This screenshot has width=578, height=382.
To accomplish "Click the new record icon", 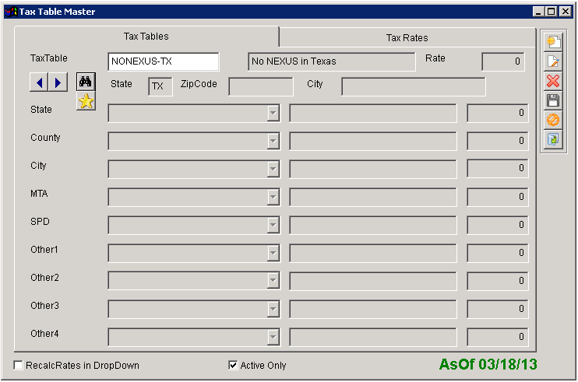I will (x=553, y=42).
